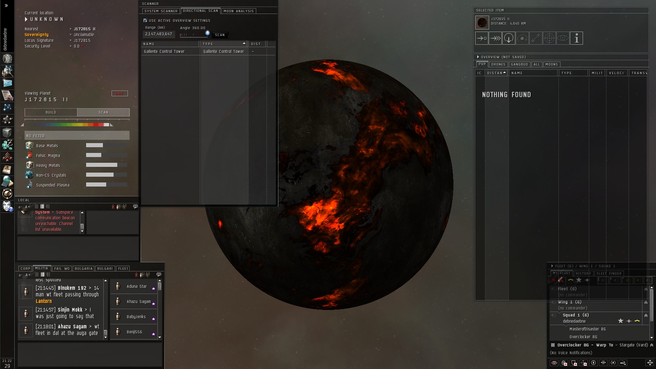Switch planet mode toggle to Scan

point(103,112)
